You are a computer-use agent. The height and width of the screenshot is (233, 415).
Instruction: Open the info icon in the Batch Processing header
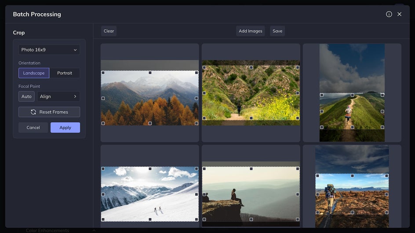coord(389,14)
